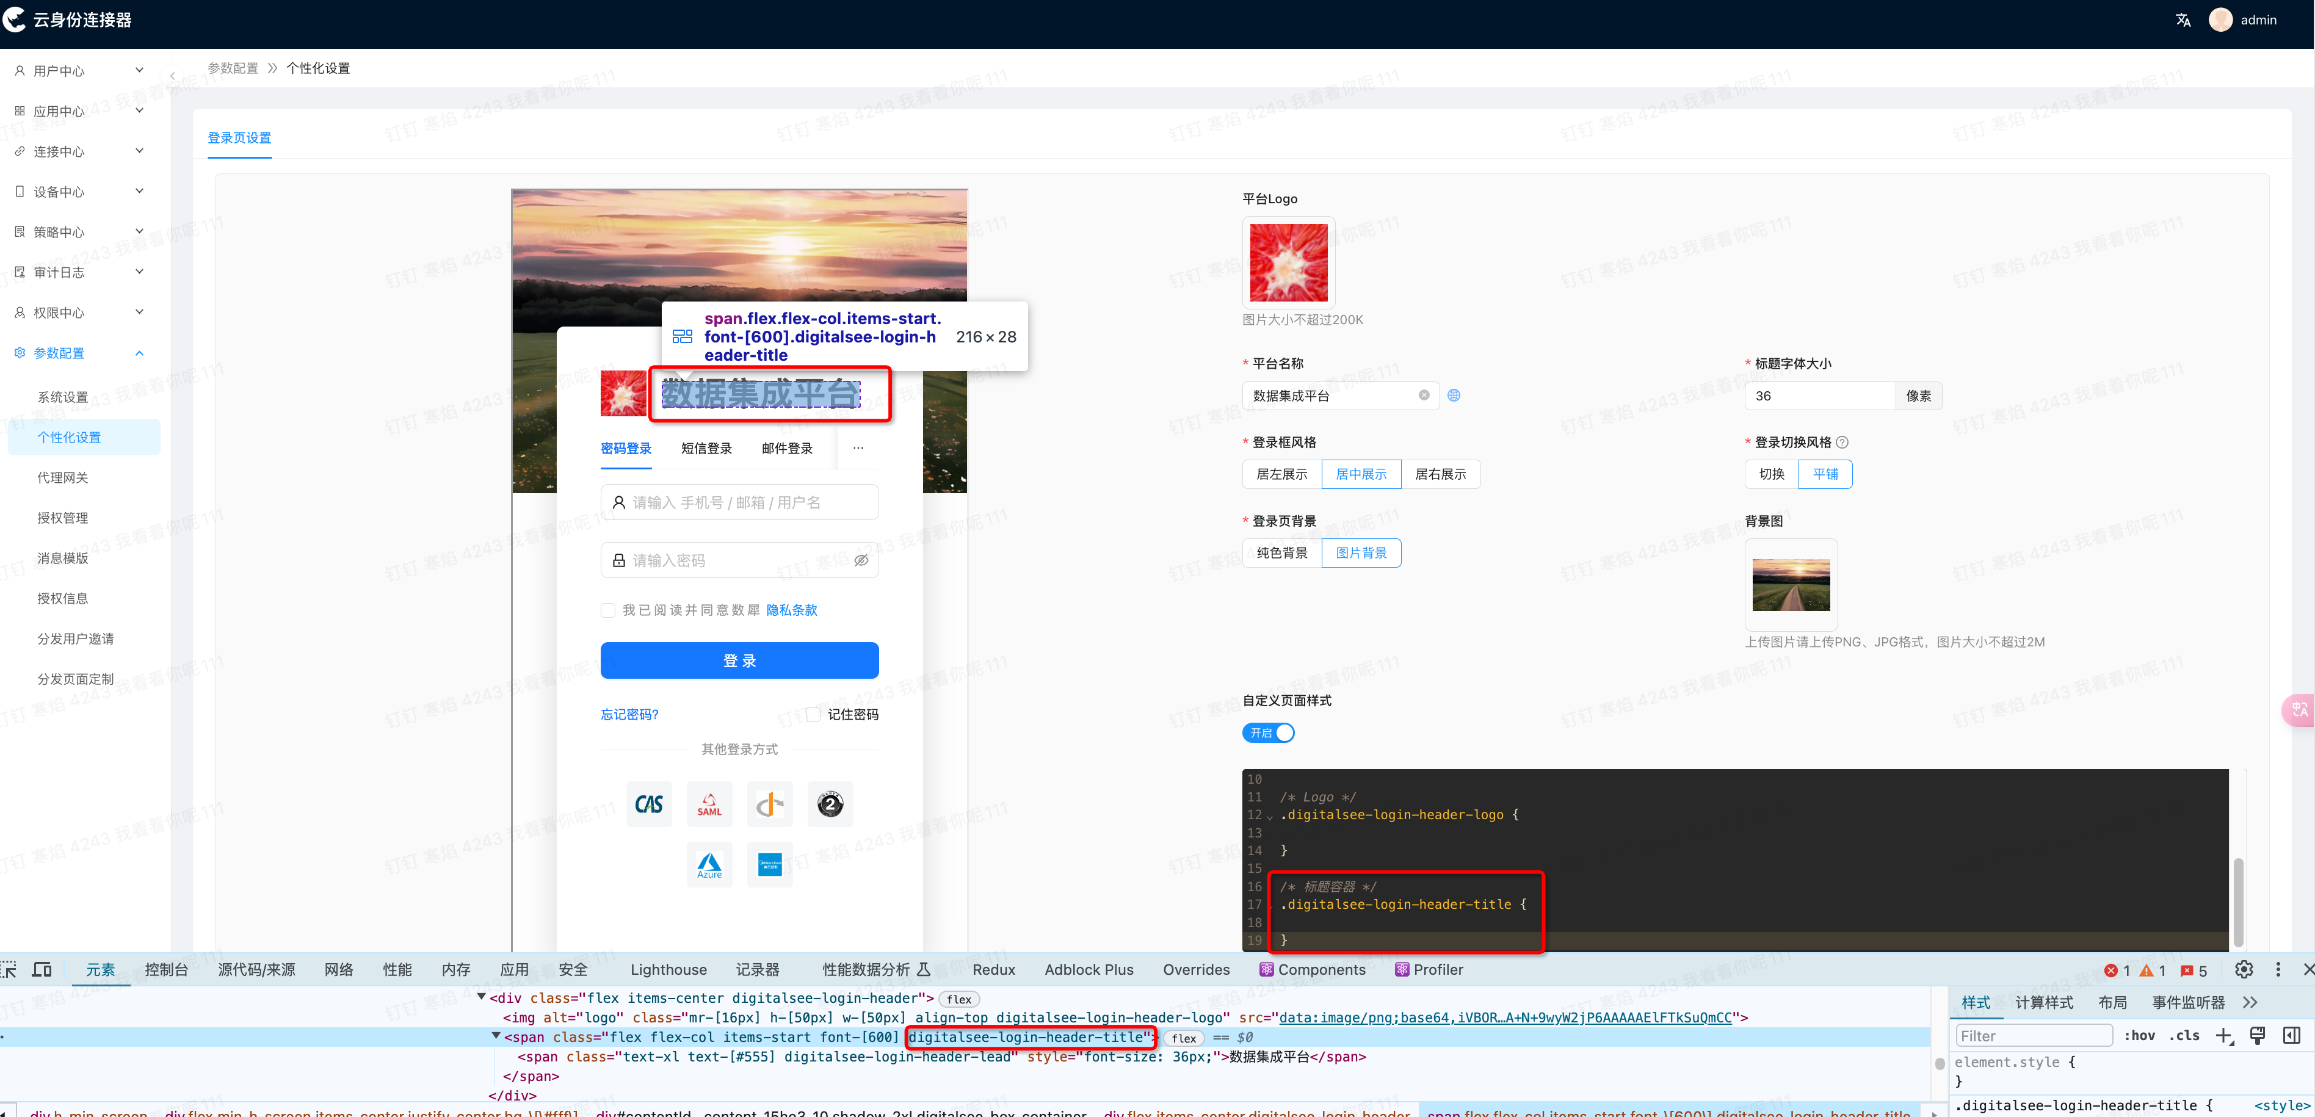
Task: Click the blue 登录 button
Action: (739, 660)
